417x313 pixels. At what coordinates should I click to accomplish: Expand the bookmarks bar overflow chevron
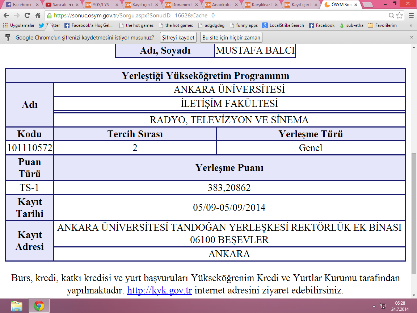click(x=411, y=25)
